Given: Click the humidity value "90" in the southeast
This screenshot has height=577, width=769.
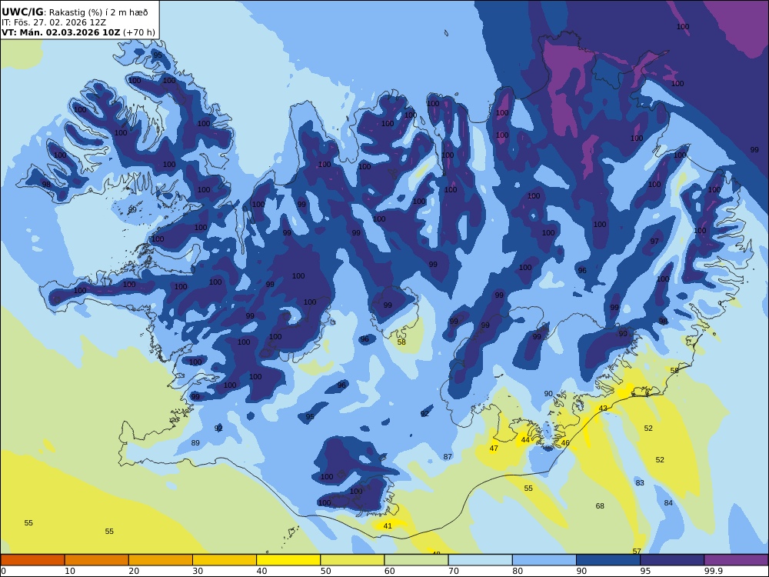Looking at the screenshot, I should coord(548,393).
